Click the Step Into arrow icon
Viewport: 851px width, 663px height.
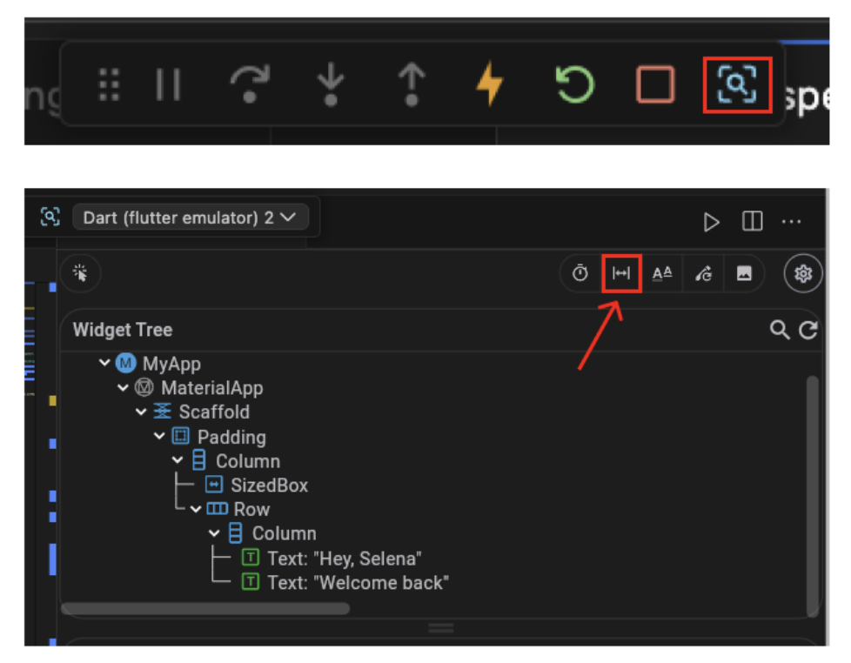[x=331, y=84]
